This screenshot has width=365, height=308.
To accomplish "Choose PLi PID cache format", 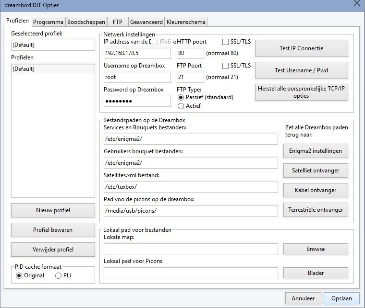I will point(58,275).
